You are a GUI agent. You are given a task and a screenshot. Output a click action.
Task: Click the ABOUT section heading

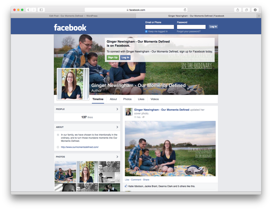coord(60,127)
